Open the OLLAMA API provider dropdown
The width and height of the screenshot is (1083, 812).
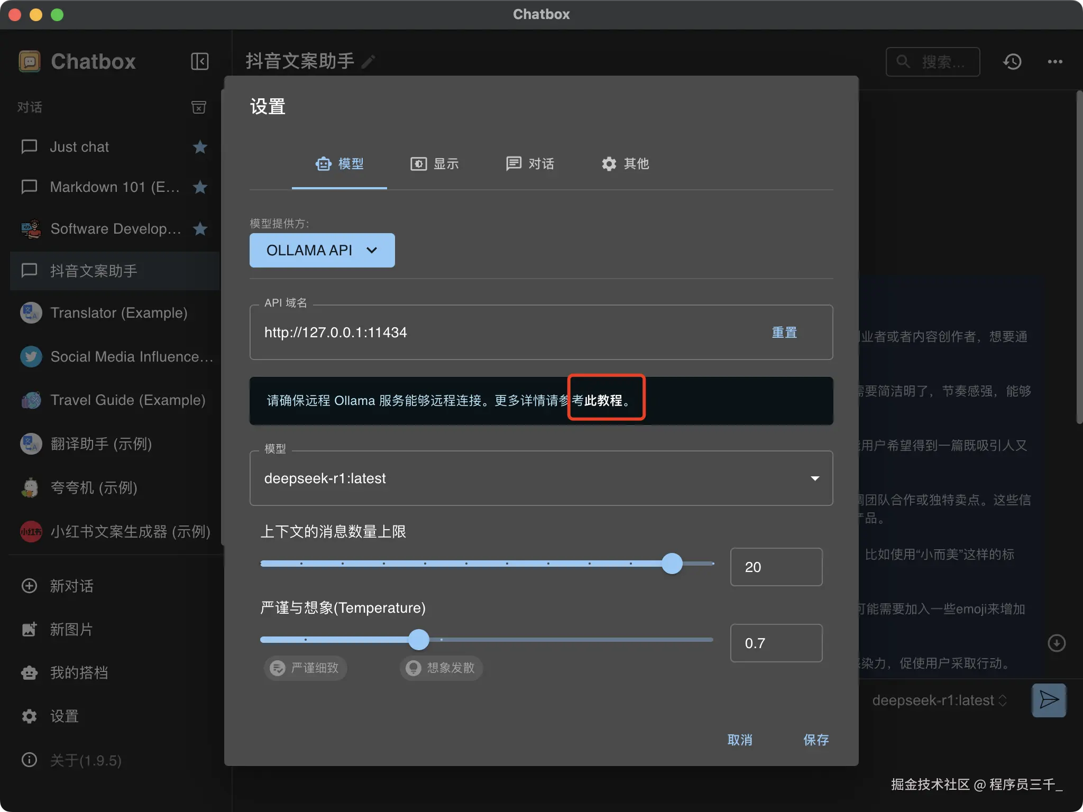[x=322, y=250]
